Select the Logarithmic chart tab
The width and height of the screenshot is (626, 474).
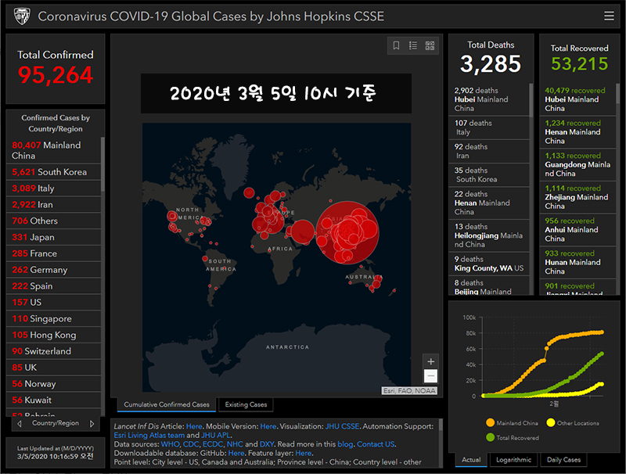(x=513, y=460)
